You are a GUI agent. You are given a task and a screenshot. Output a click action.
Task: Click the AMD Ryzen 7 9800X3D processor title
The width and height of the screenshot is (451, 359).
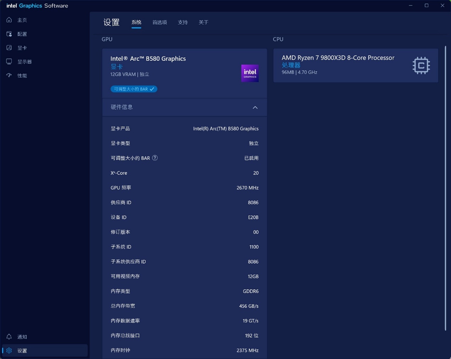tap(338, 58)
